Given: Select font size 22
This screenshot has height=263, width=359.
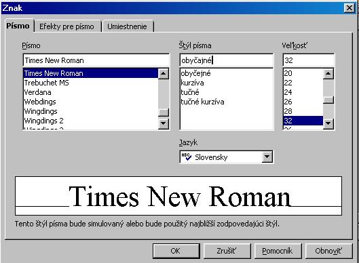Looking at the screenshot, I should [303, 83].
